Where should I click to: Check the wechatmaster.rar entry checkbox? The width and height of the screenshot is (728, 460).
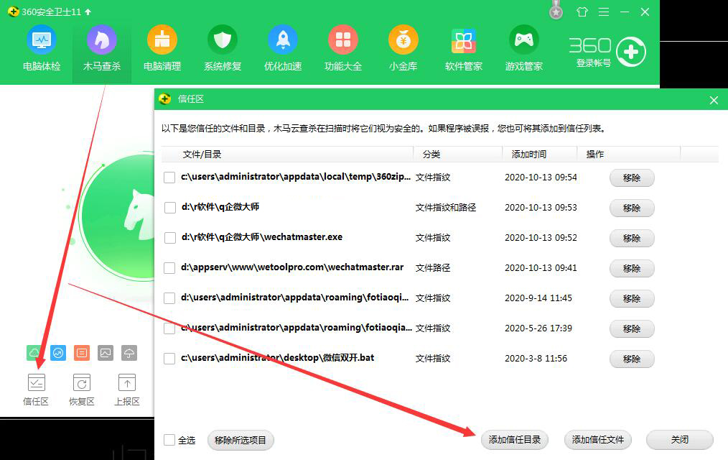pos(169,268)
